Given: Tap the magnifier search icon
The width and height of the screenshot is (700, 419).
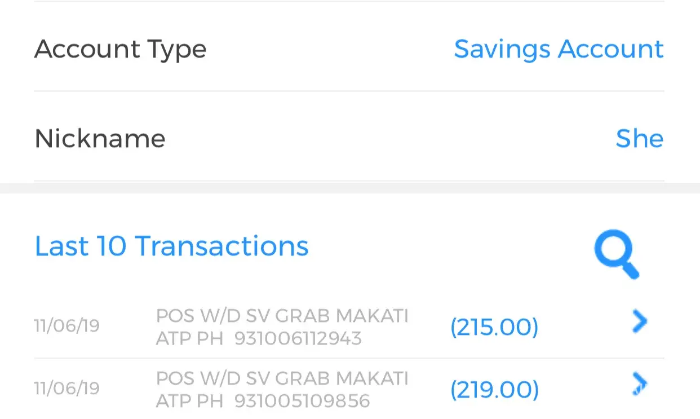Looking at the screenshot, I should (616, 253).
